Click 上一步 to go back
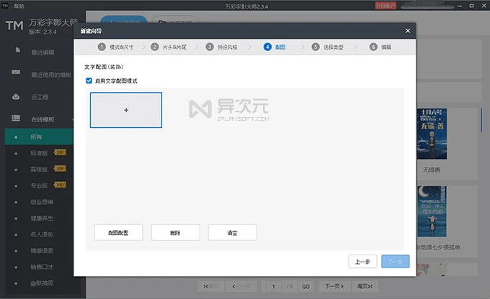This screenshot has width=490, height=299. [362, 262]
